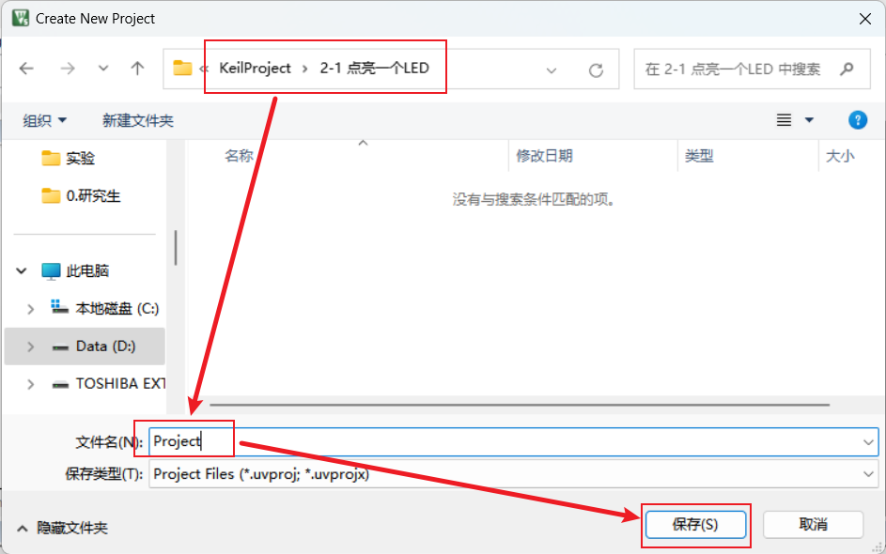Select the KeilProject breadcrumb
The width and height of the screenshot is (886, 554).
(x=255, y=69)
